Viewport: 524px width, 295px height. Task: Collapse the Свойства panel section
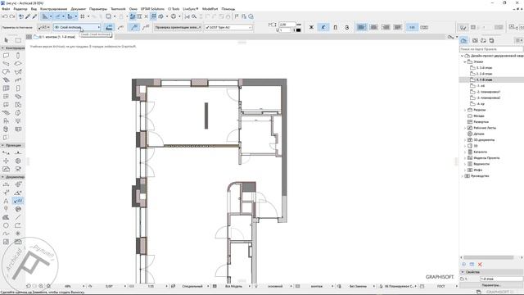pos(463,272)
